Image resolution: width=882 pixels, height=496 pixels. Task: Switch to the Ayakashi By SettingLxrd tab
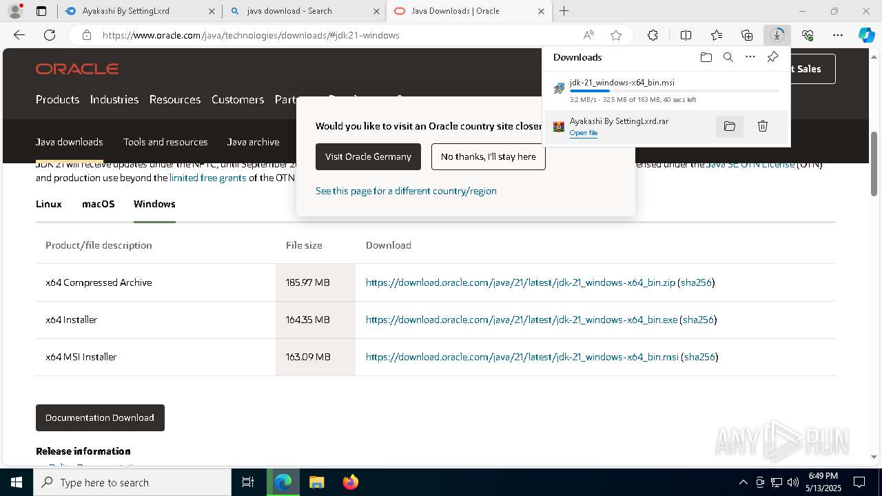(141, 11)
